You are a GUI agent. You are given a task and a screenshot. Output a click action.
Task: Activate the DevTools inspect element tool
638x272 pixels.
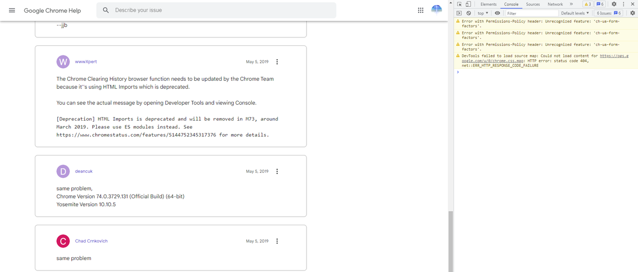[459, 4]
